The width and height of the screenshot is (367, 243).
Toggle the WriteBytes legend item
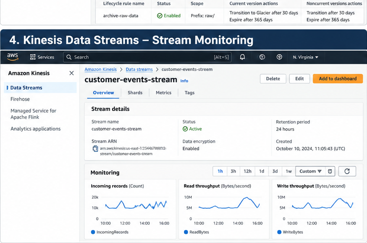click(290, 232)
